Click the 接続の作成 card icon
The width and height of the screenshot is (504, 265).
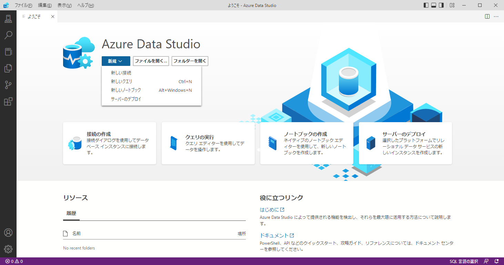(75, 143)
